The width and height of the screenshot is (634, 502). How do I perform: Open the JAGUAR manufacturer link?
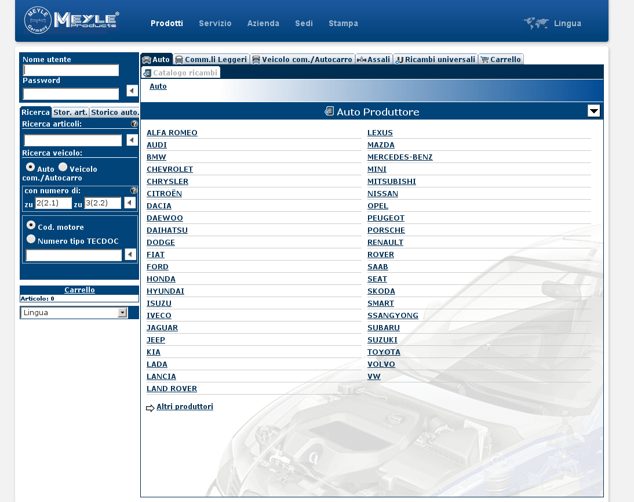(x=162, y=327)
